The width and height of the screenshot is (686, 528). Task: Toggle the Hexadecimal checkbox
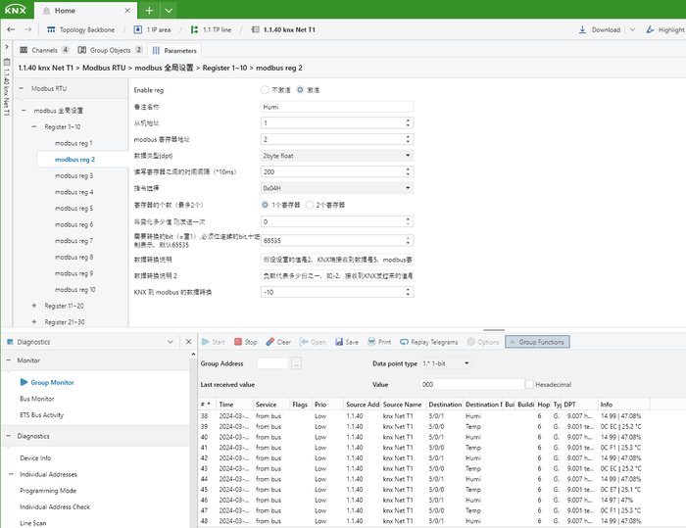[529, 384]
